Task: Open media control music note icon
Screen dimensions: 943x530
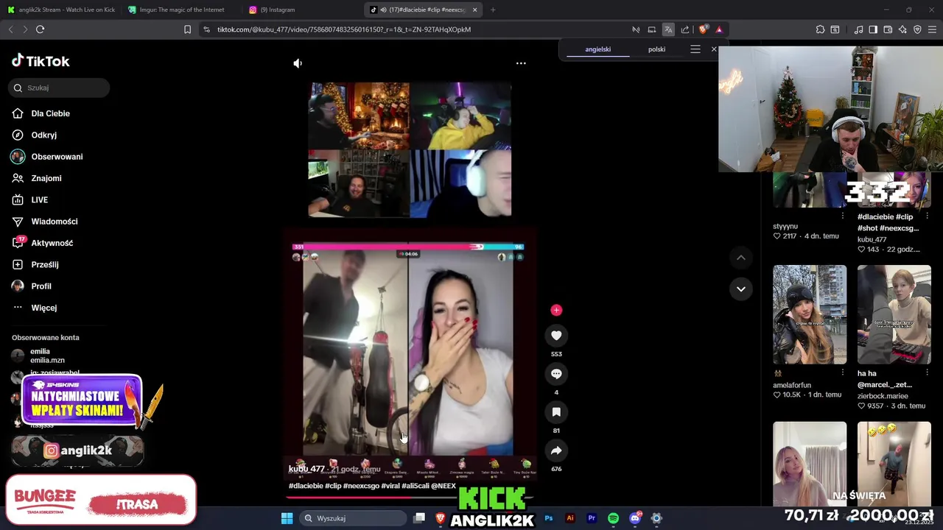Action: pyautogui.click(x=858, y=29)
